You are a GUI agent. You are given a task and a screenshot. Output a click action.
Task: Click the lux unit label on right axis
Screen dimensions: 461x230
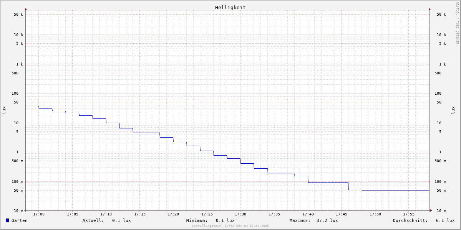tap(453, 110)
